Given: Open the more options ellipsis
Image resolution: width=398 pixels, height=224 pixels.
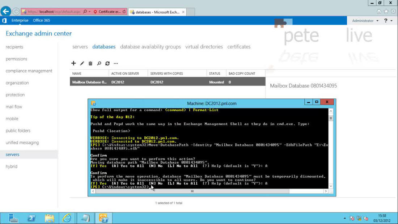Looking at the screenshot, I should click(116, 63).
